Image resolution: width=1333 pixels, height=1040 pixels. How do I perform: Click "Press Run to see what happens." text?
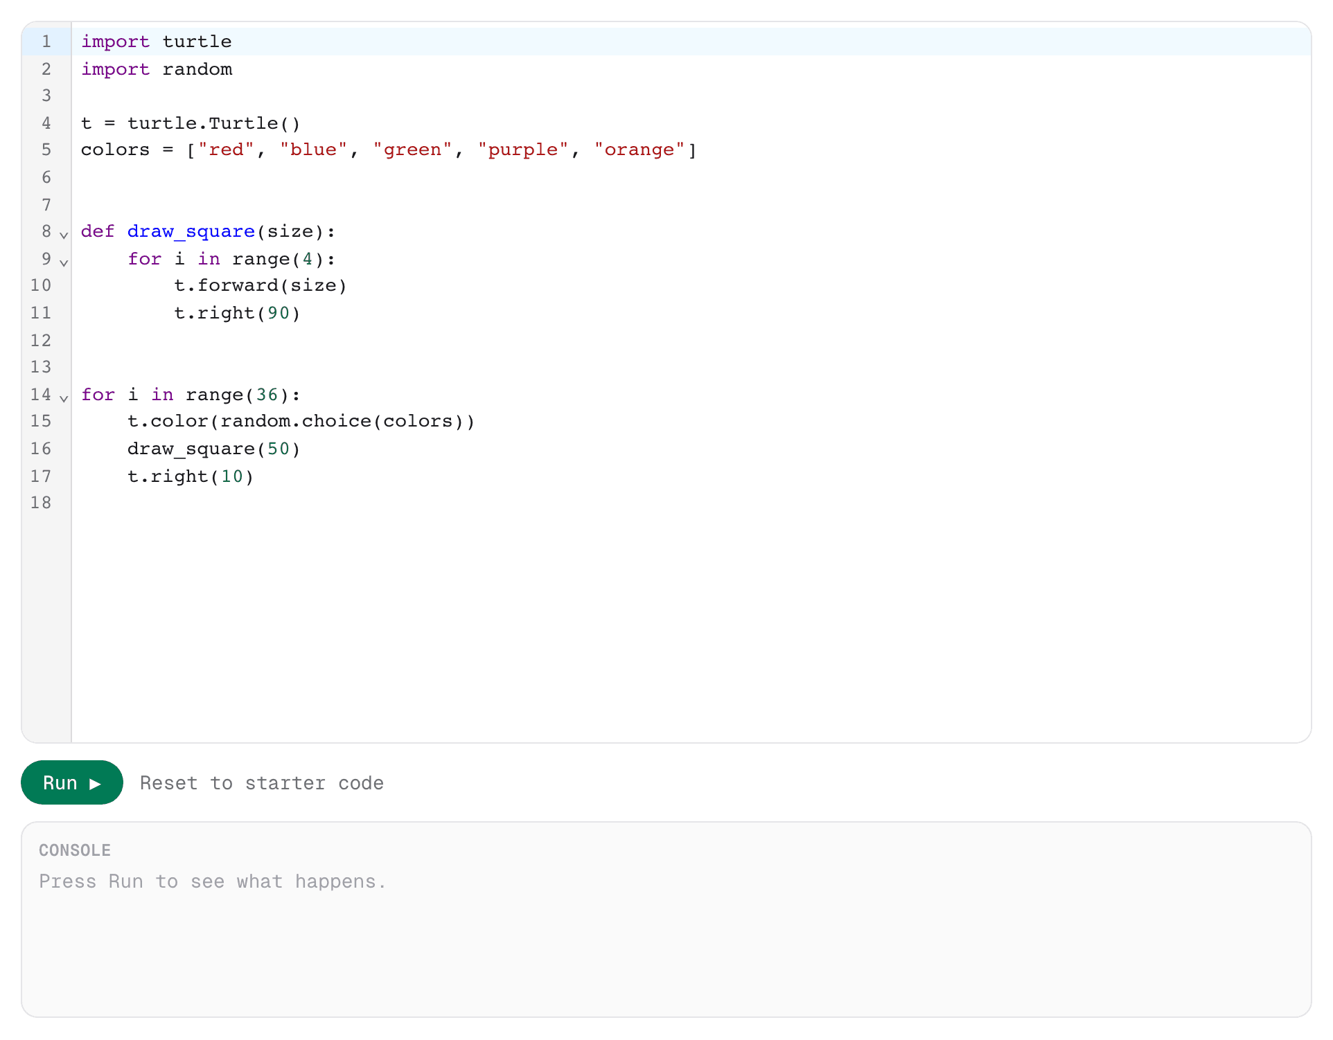212,881
